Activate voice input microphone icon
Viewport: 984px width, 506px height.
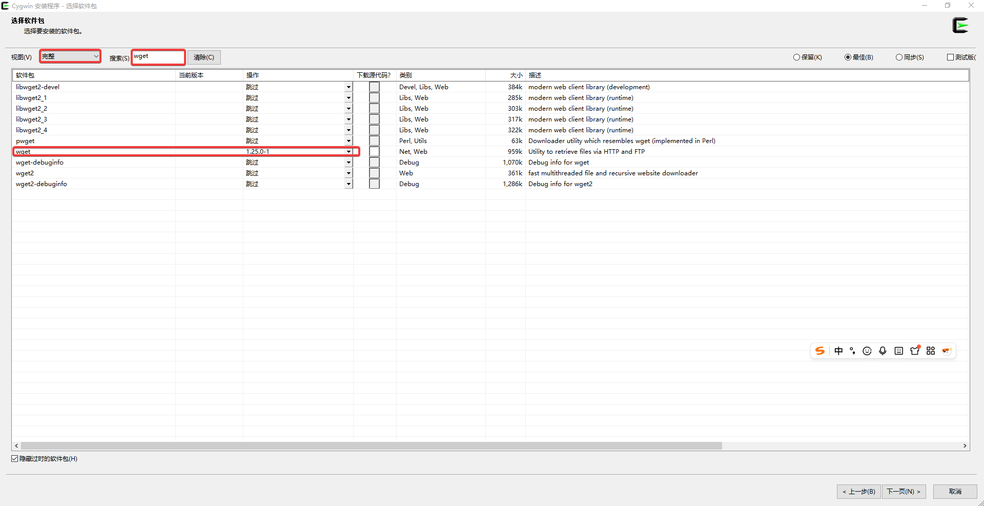pos(883,351)
